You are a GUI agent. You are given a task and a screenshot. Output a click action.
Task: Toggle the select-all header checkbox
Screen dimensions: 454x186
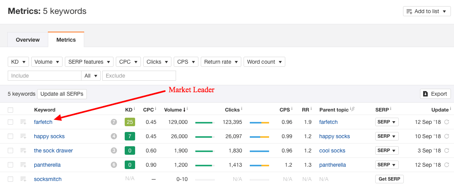[10, 110]
